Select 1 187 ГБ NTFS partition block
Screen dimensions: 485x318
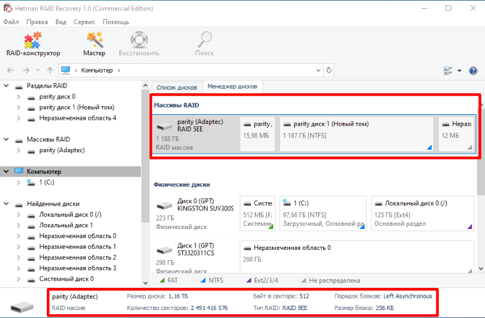point(356,134)
